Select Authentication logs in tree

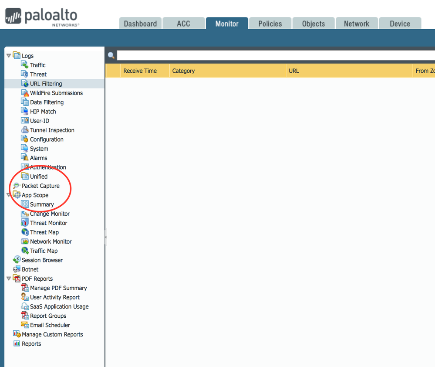coord(48,167)
